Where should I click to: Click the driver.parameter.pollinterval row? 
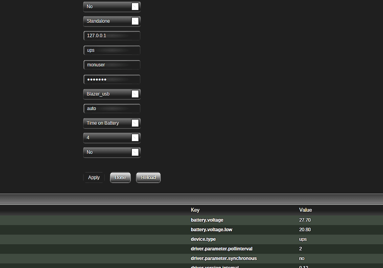(x=230, y=248)
